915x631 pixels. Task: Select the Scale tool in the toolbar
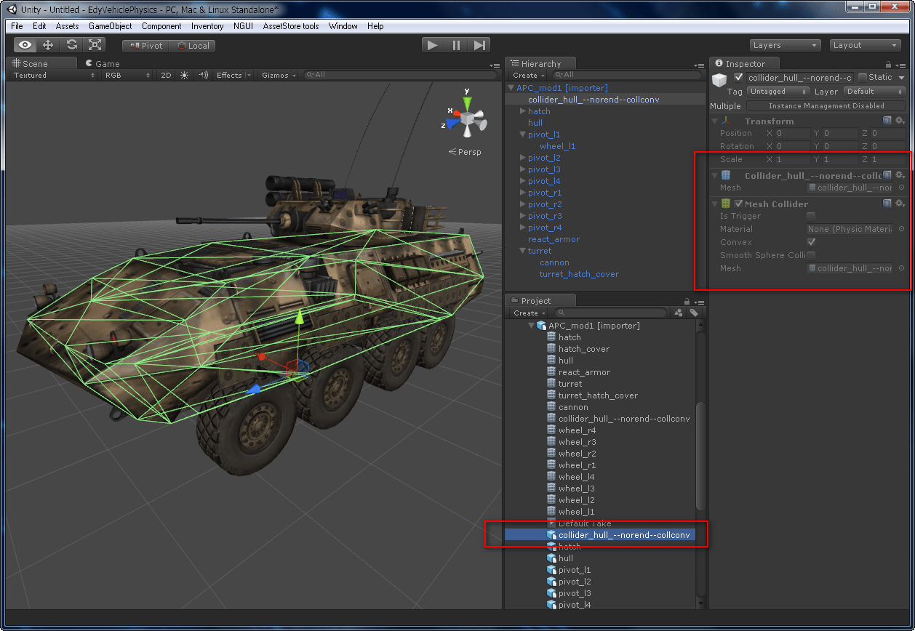tap(95, 44)
